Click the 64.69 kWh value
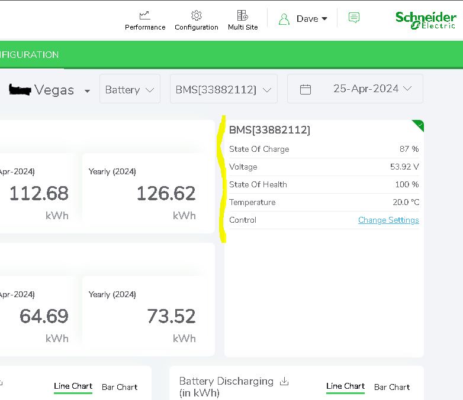The width and height of the screenshot is (463, 400). pos(44,316)
